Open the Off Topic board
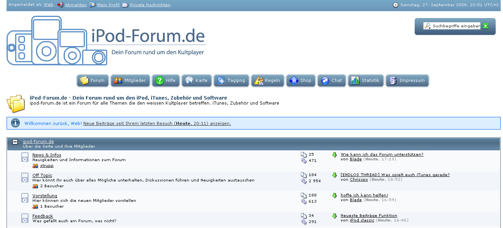This screenshot has width=503, height=228. coord(42,175)
